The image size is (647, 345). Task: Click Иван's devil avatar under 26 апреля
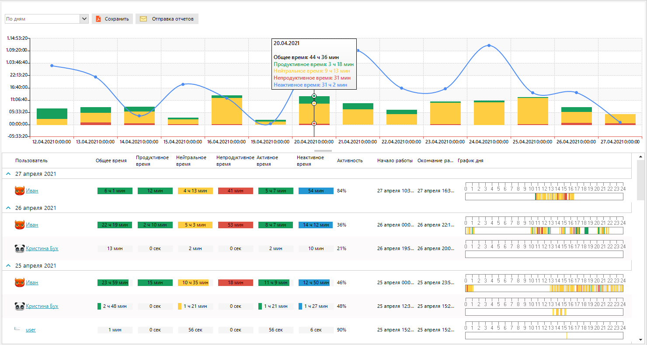click(19, 225)
